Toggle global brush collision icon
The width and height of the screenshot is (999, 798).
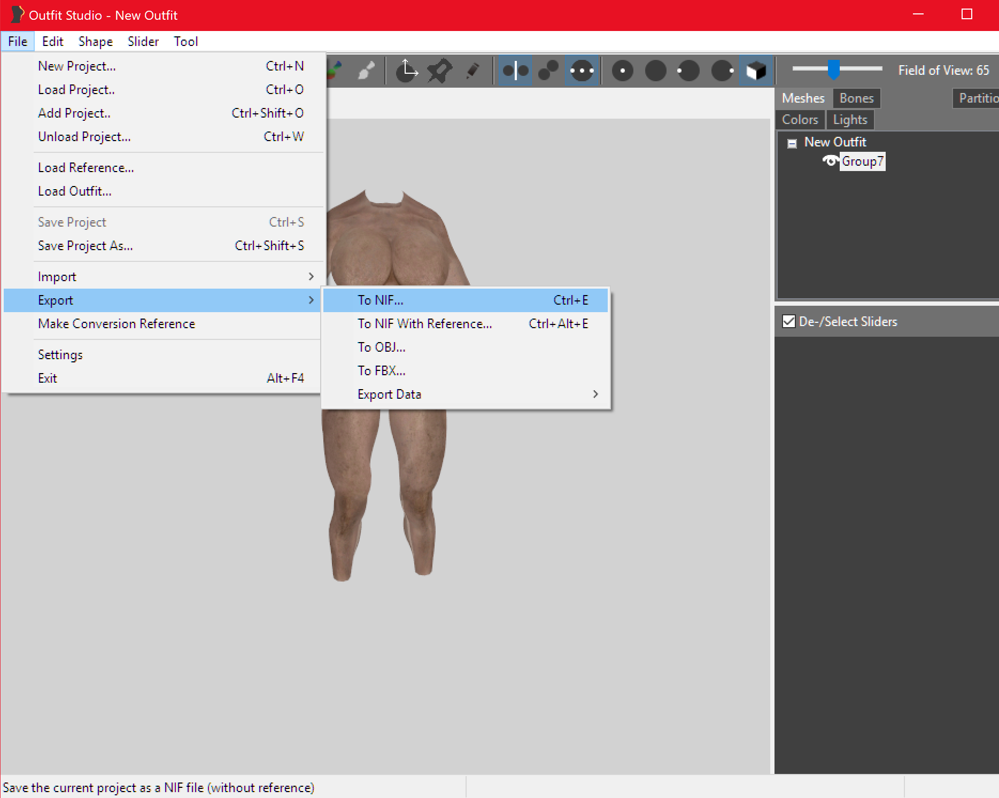(x=583, y=70)
